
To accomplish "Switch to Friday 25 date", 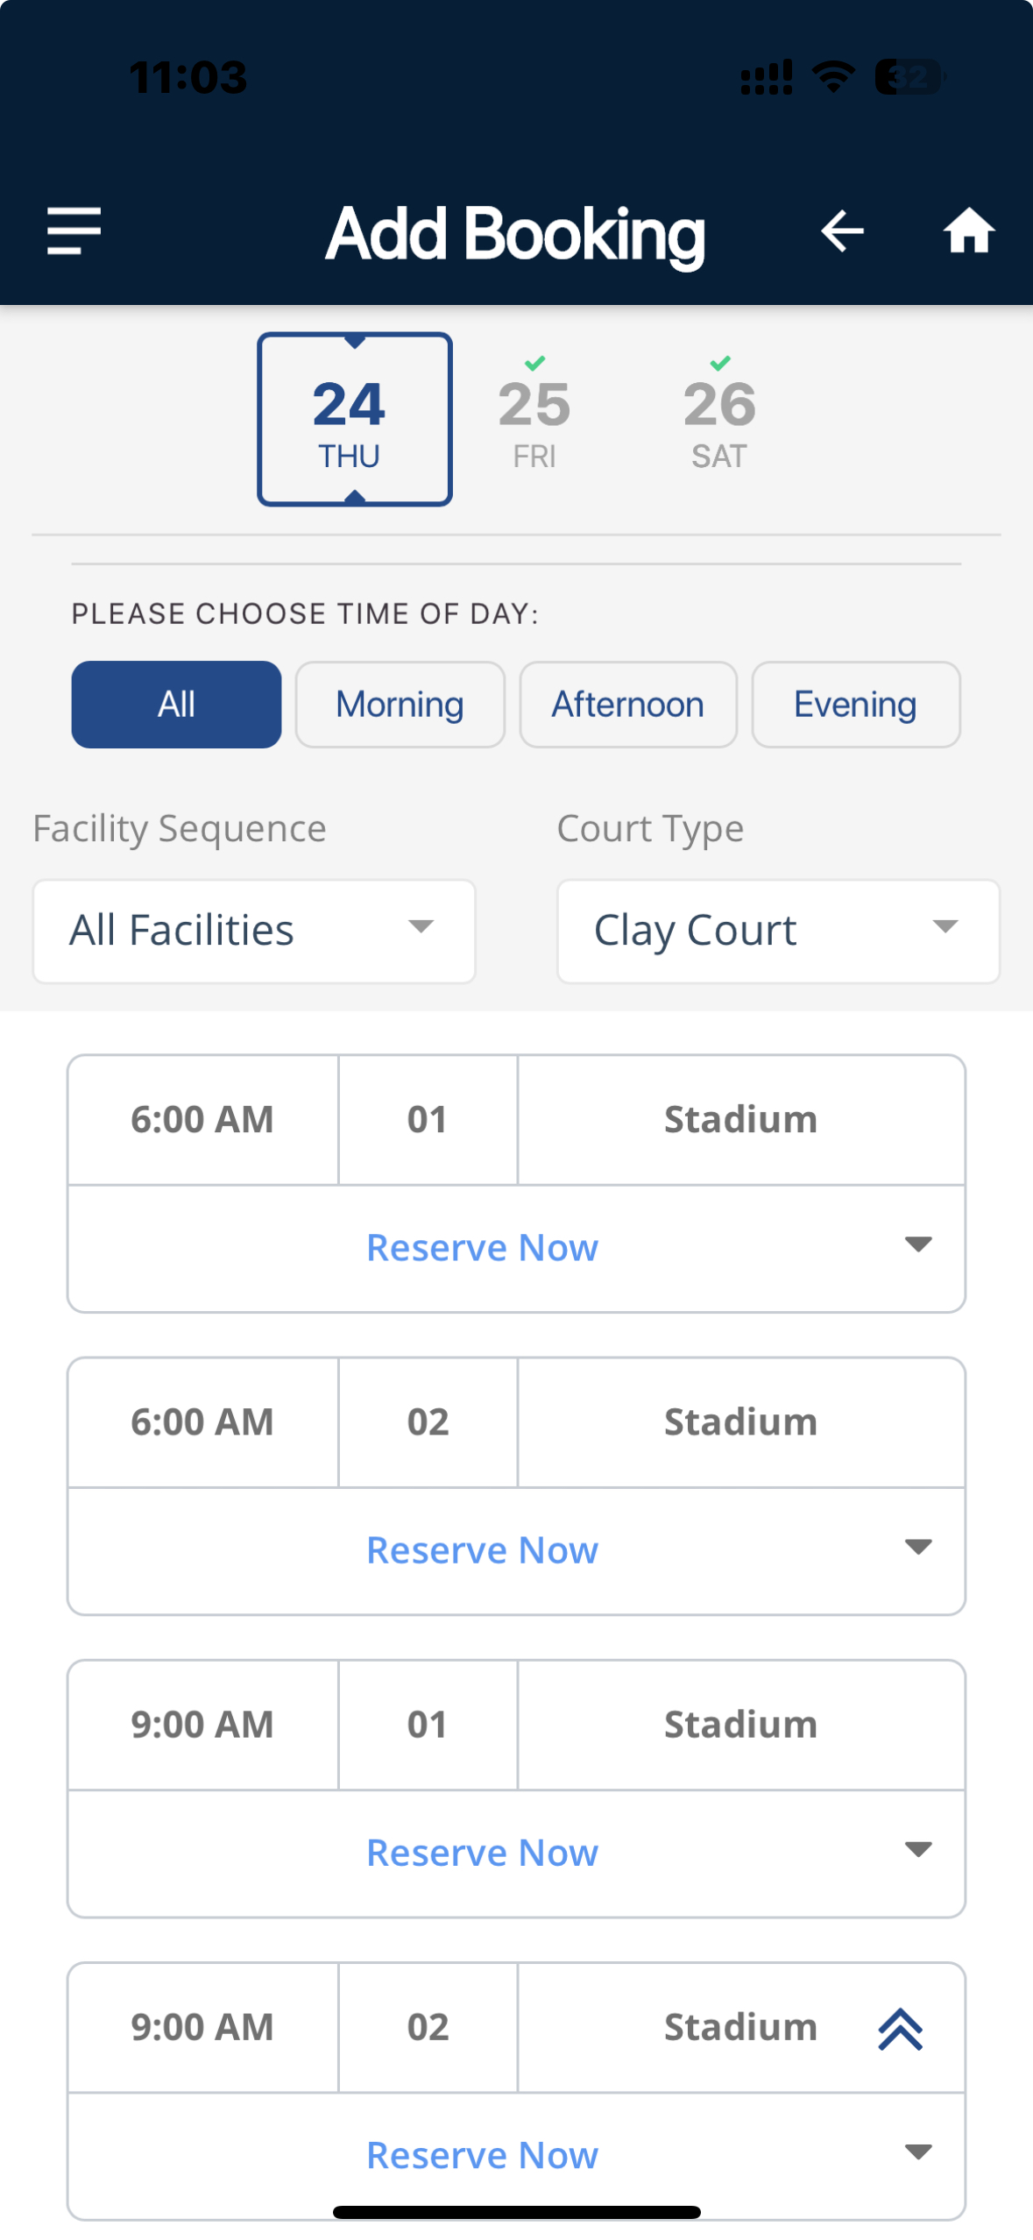I will pyautogui.click(x=534, y=419).
